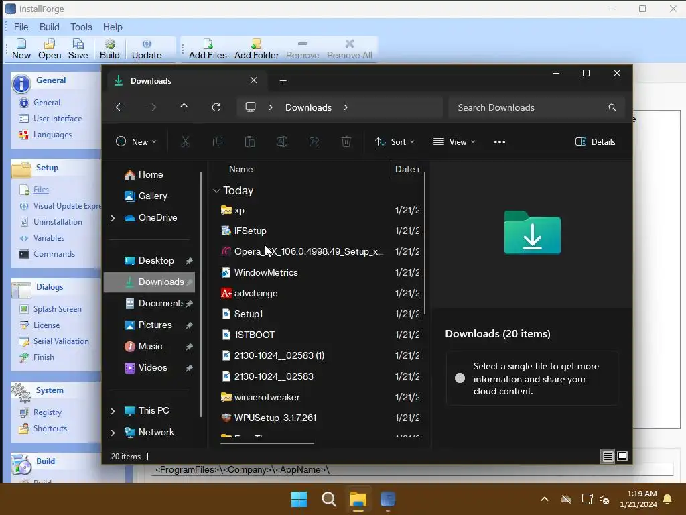The image size is (686, 515).
Task: Add Folder using the InstallForge toolbar
Action: coord(257,48)
